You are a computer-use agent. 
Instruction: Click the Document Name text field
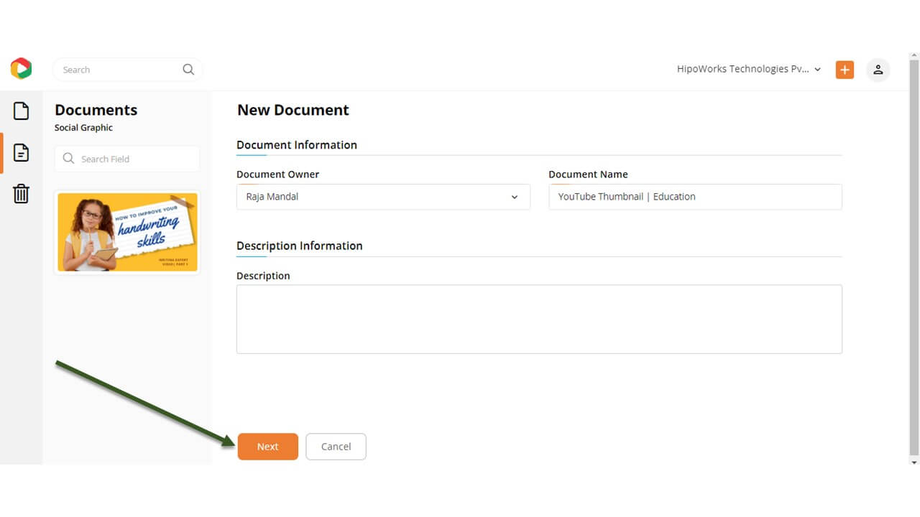point(694,197)
